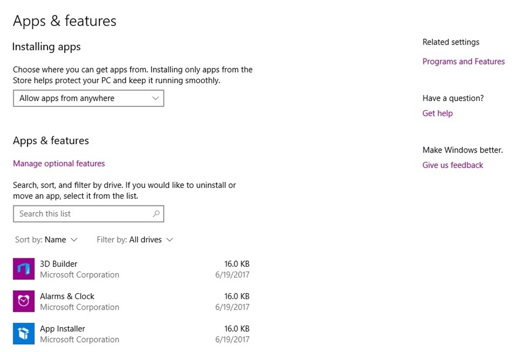
Task: Expand the Filter by All drives dropdown
Action: pos(135,240)
